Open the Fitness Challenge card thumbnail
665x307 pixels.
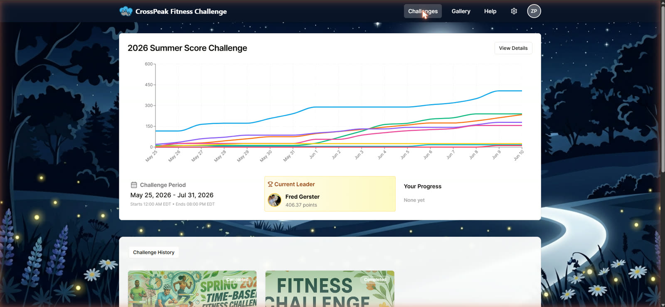330,289
